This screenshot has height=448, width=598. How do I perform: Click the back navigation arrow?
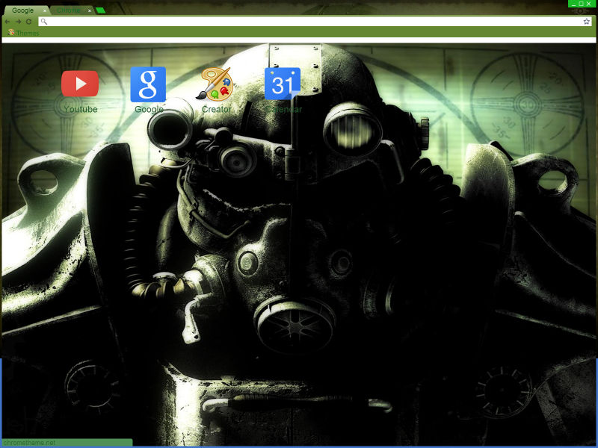[7, 22]
